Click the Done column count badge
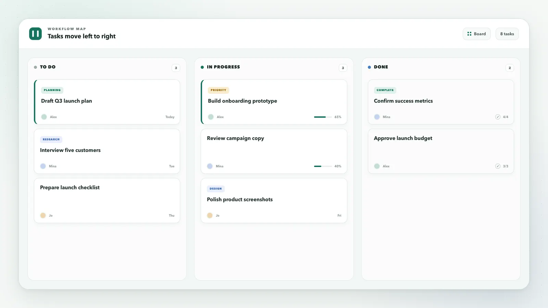This screenshot has width=548, height=308. [510, 68]
